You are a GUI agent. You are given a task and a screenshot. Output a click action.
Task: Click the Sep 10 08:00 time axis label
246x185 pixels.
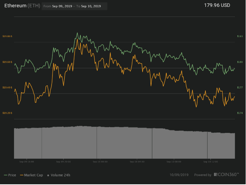point(174,162)
